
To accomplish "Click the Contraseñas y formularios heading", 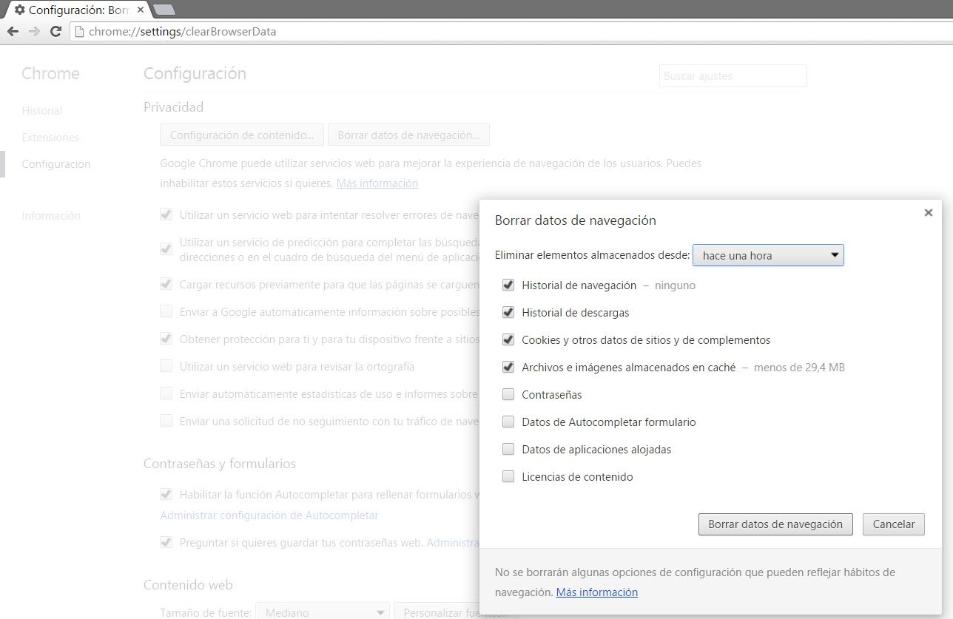I will coord(220,464).
